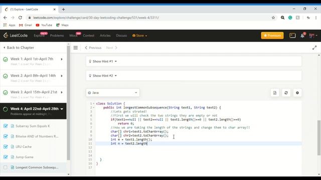Fold the longestCommonSubsequence method arrow
The width and height of the screenshot is (321, 180).
click(94, 107)
